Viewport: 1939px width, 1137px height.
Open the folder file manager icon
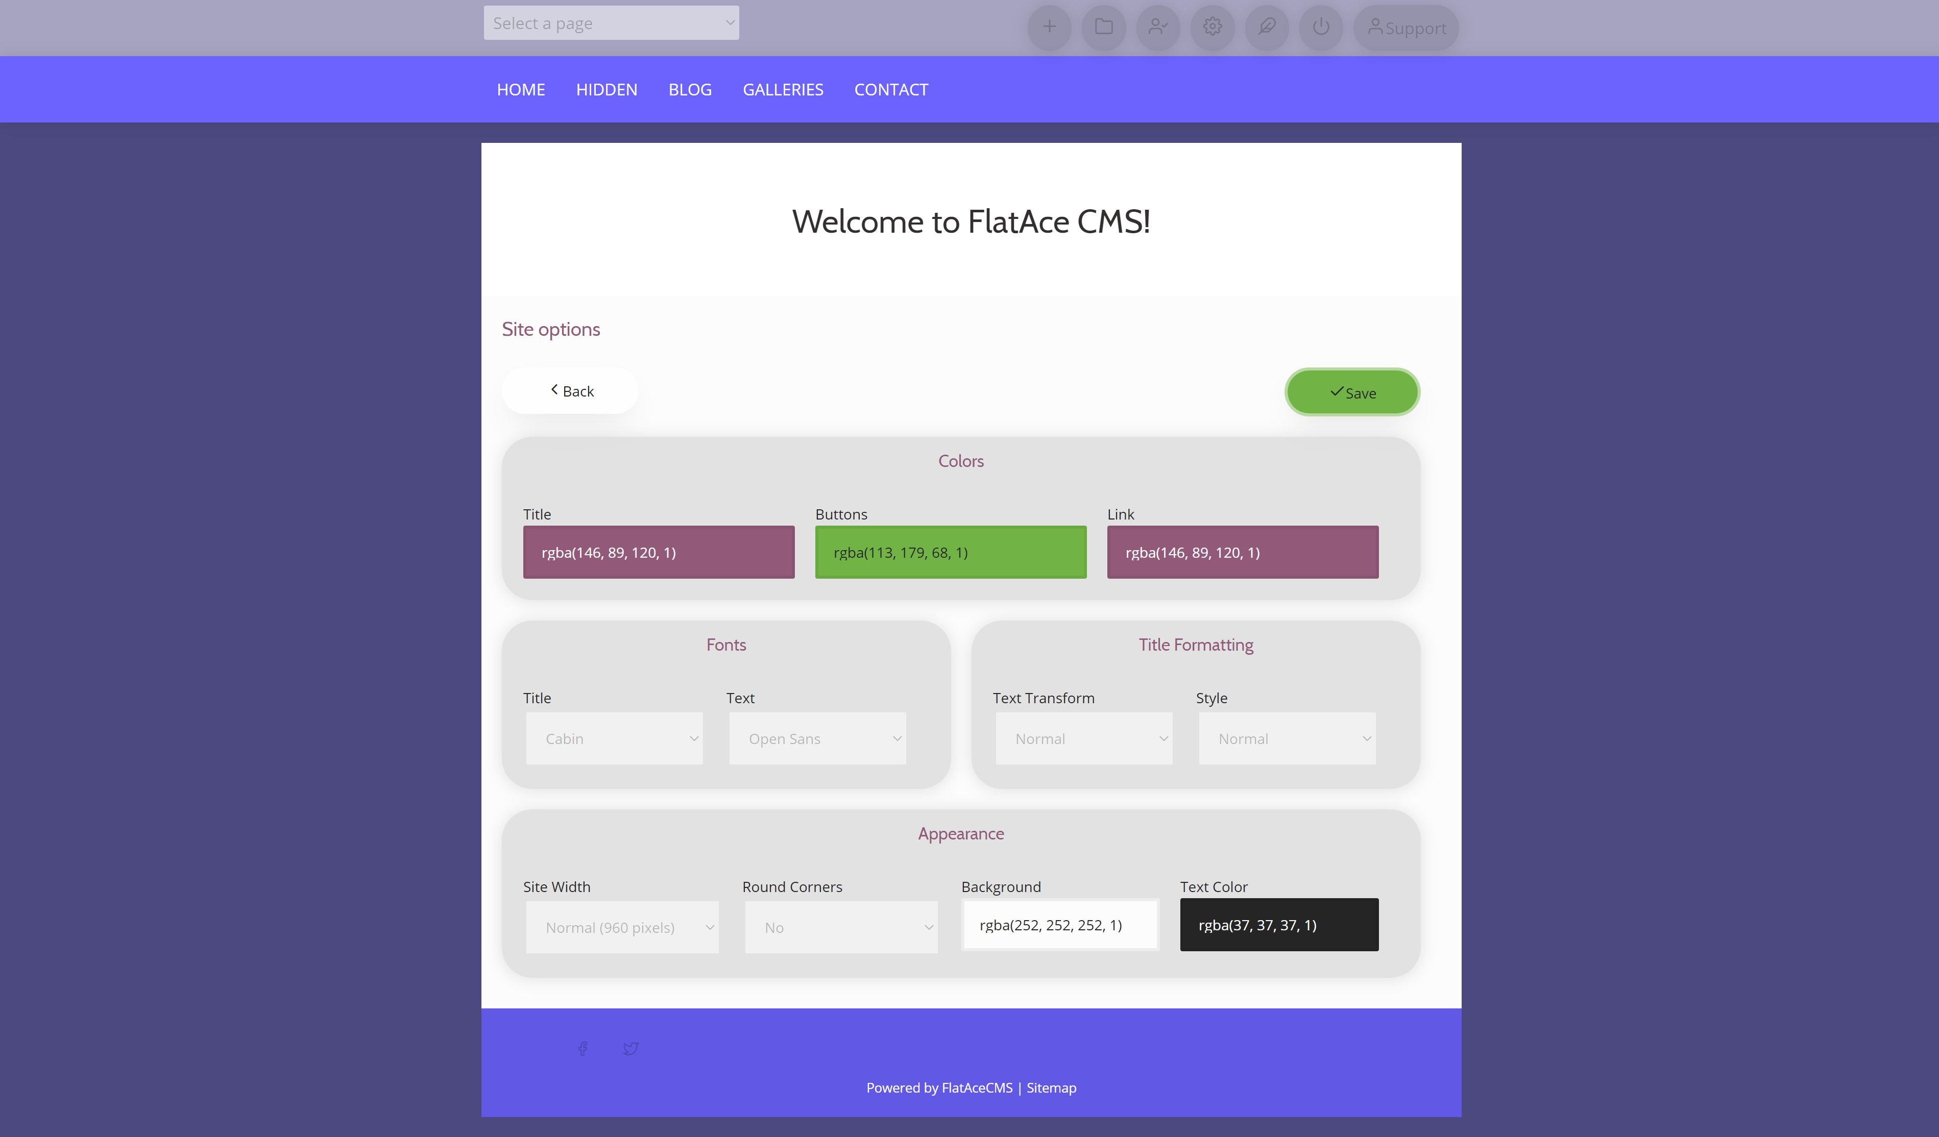click(x=1103, y=28)
